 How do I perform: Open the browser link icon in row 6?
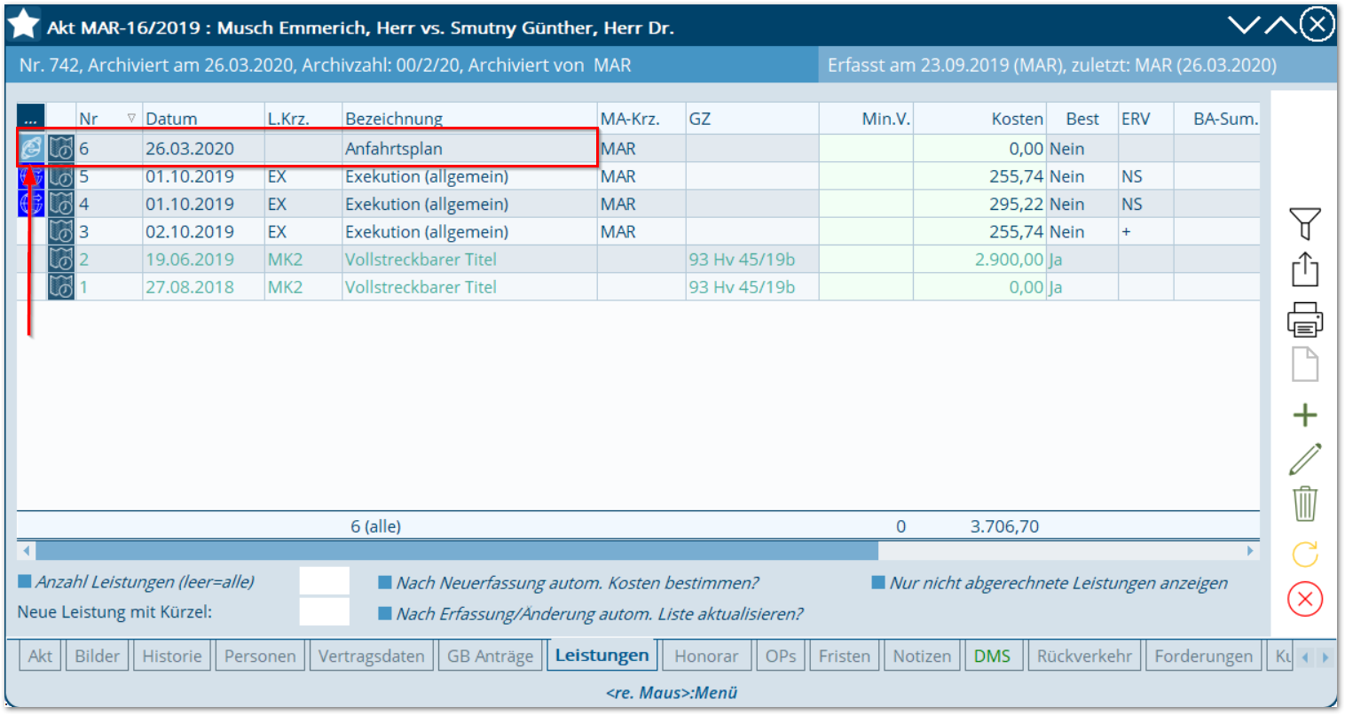pyautogui.click(x=31, y=148)
